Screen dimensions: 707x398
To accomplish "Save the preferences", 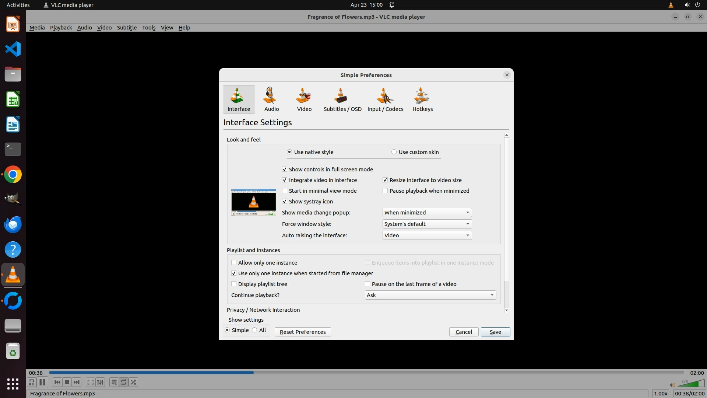I will click(495, 332).
